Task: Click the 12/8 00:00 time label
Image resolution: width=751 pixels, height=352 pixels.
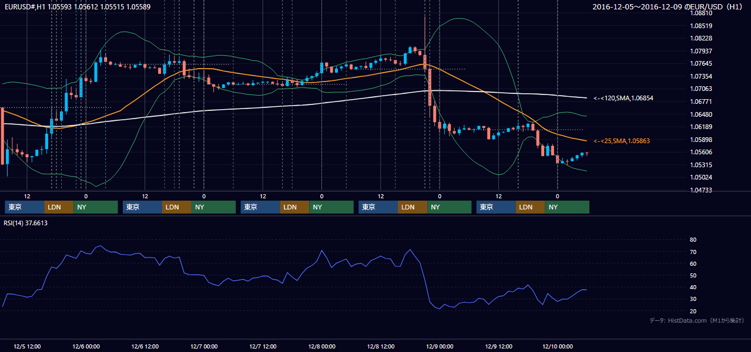Action: point(321,346)
